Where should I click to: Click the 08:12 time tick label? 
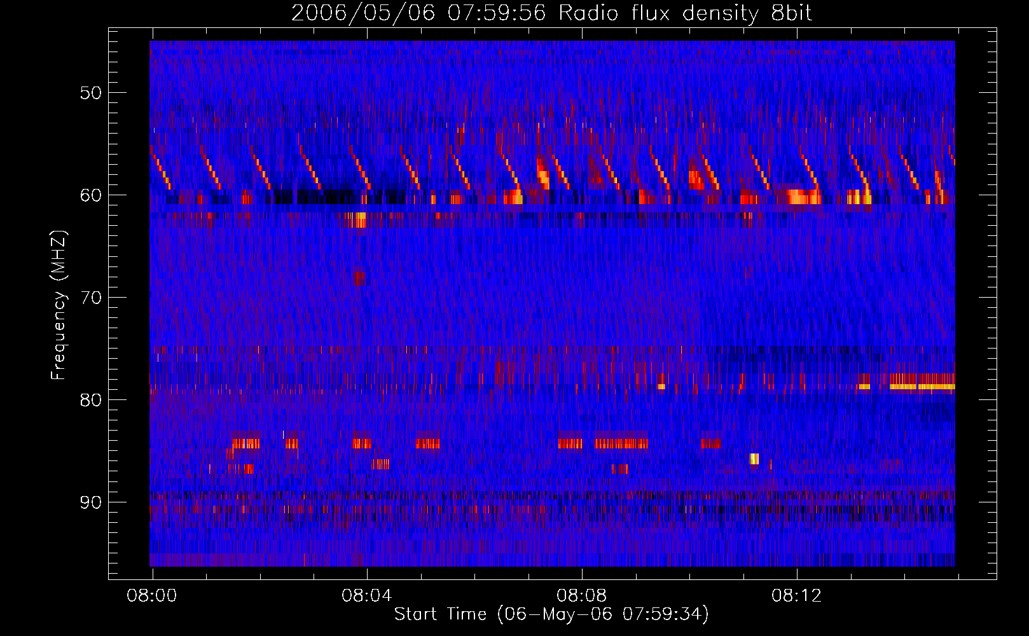797,596
